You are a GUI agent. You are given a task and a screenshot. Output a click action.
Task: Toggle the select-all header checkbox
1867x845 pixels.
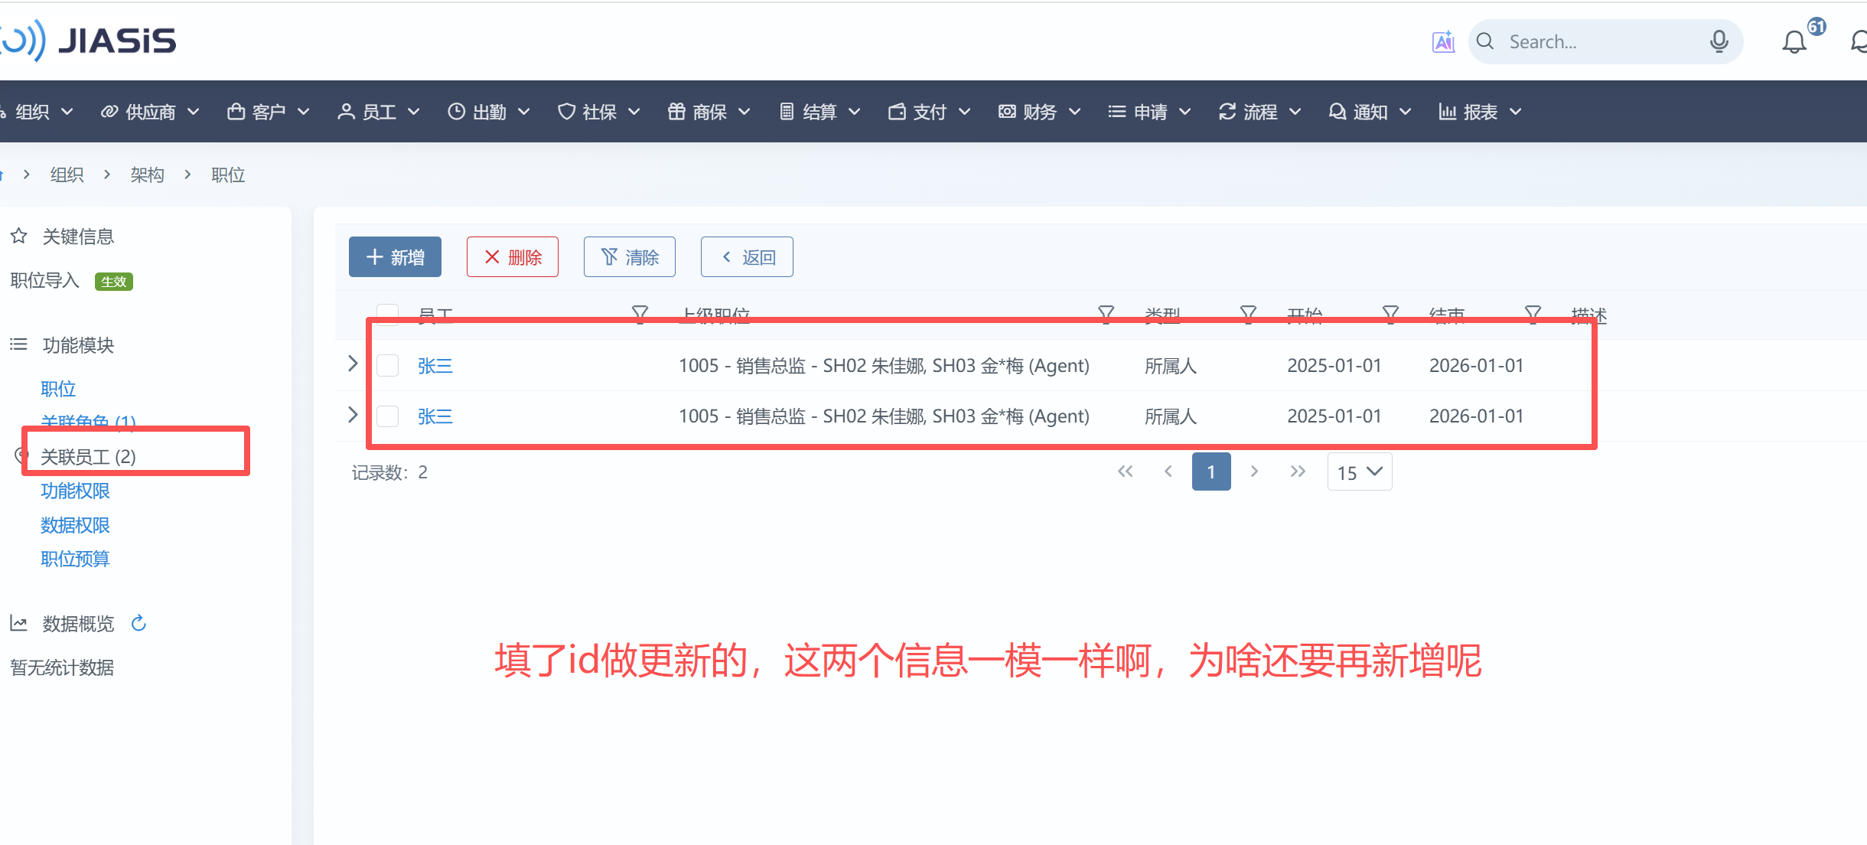(388, 314)
